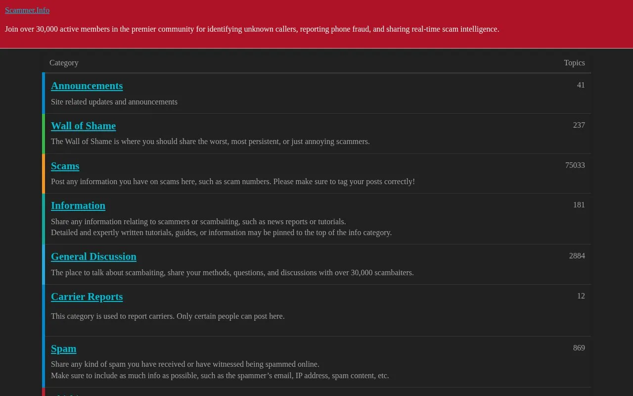Open the Scams category

[65, 166]
